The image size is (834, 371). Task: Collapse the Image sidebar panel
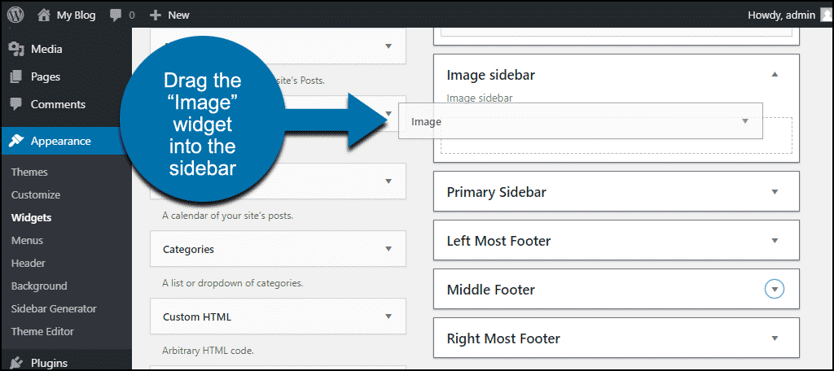(775, 74)
